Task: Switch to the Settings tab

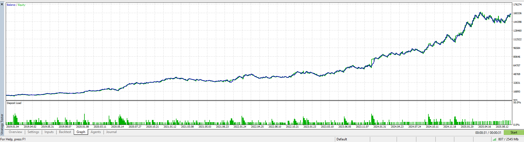Action: coord(33,132)
